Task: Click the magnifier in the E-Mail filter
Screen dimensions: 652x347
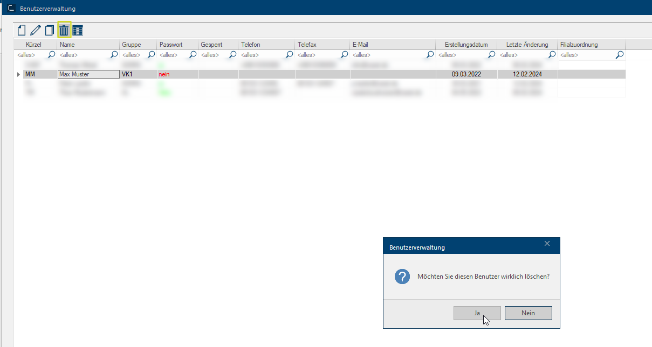Action: click(430, 55)
